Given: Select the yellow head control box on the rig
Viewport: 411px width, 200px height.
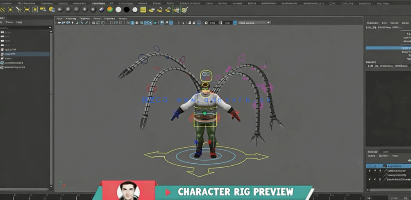Looking at the screenshot, I should (x=206, y=76).
